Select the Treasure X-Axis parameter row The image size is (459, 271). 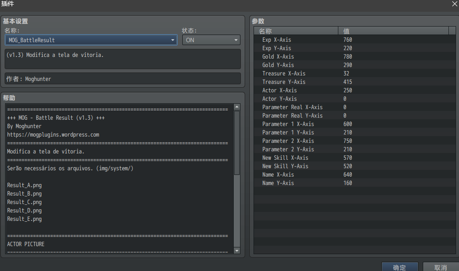[354, 74]
